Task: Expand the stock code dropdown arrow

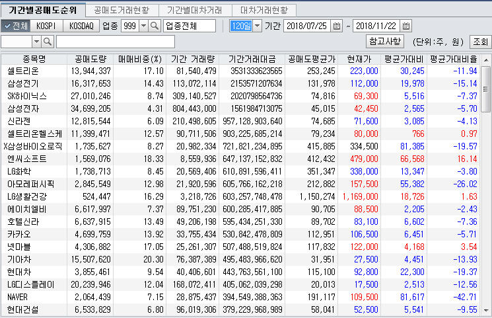Action: click(36, 42)
